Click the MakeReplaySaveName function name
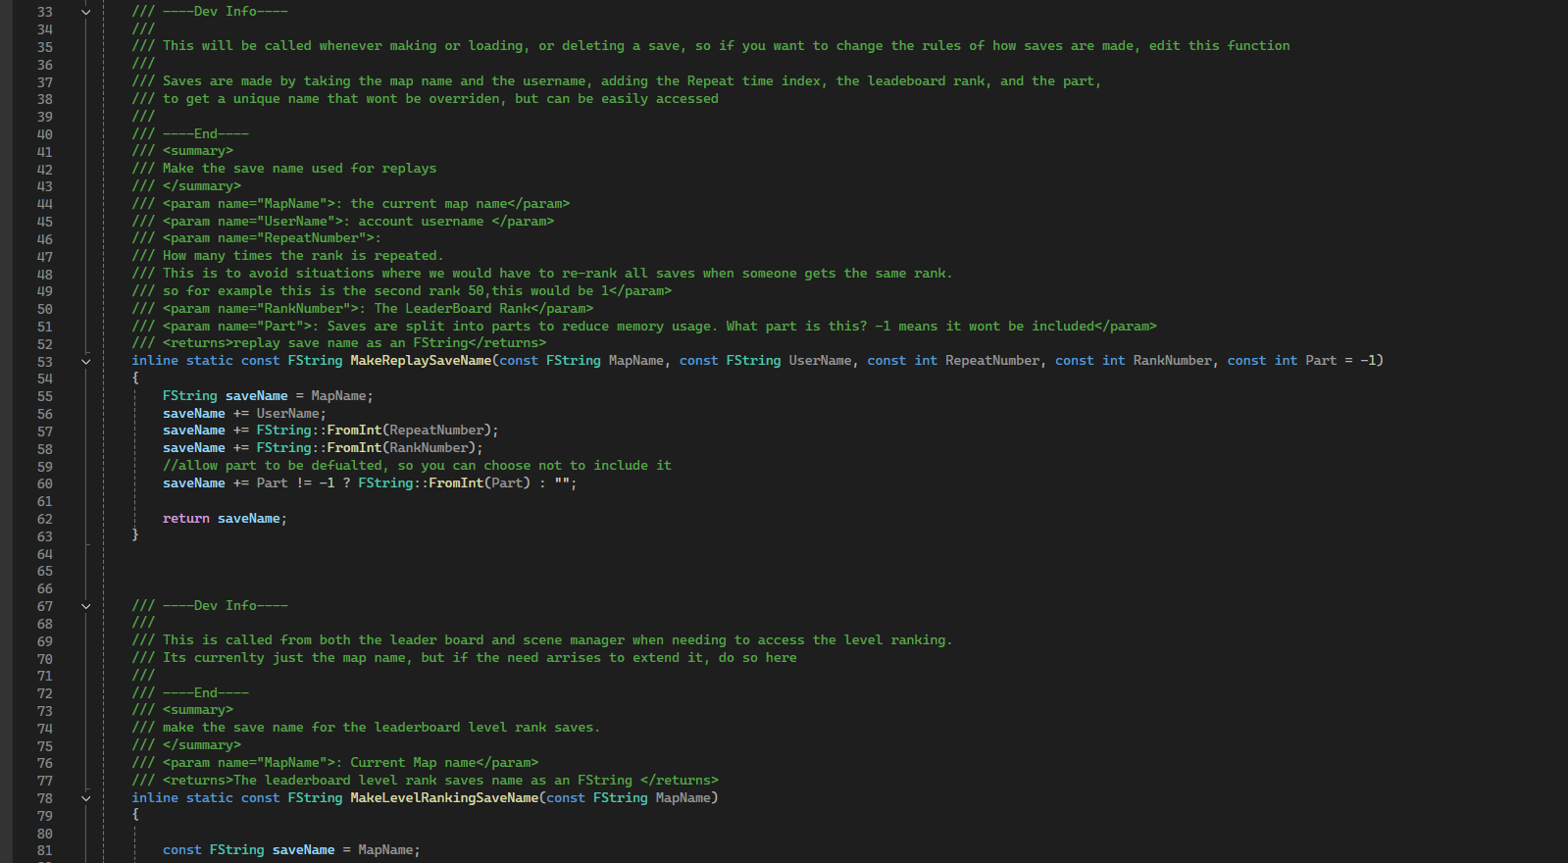Image resolution: width=1568 pixels, height=863 pixels. (x=421, y=361)
